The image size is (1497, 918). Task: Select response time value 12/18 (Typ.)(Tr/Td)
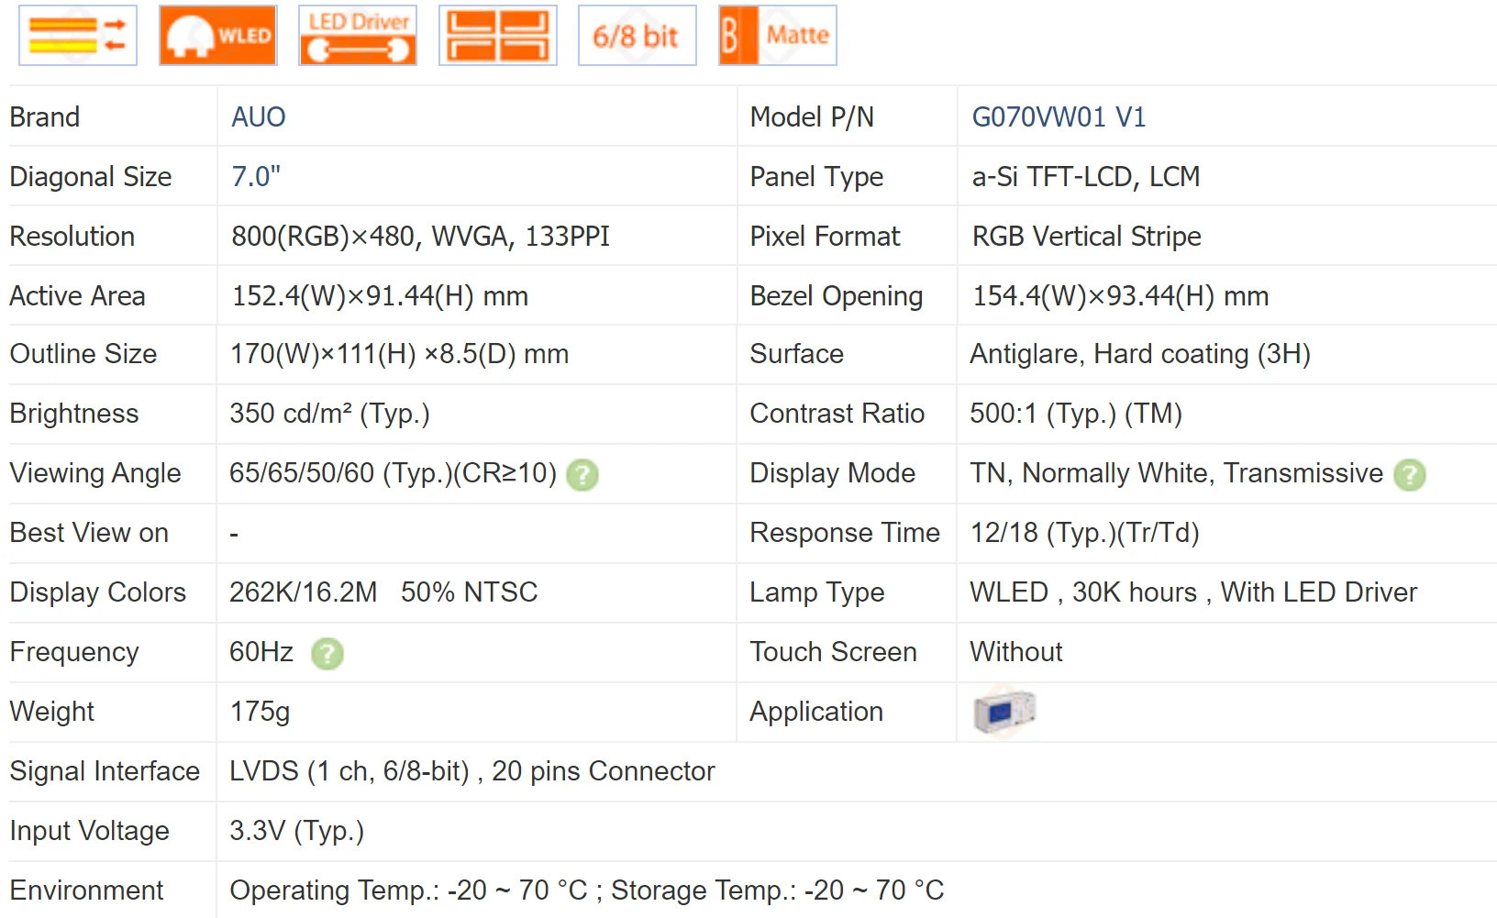click(1084, 533)
